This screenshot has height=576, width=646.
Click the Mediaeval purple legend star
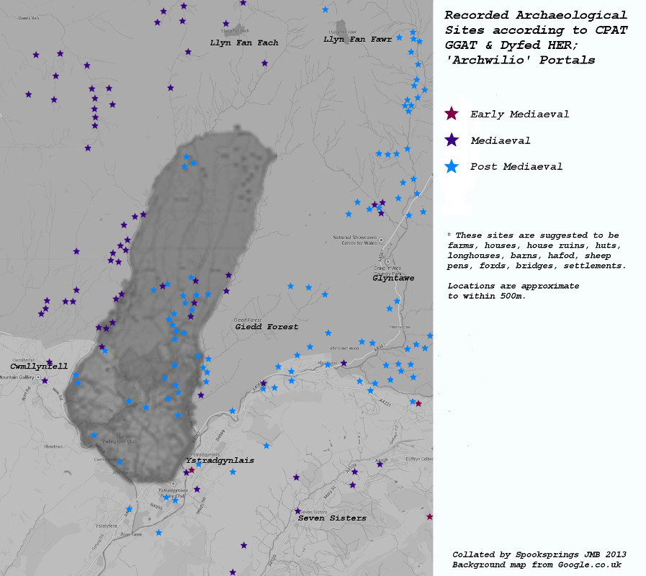[x=452, y=140]
